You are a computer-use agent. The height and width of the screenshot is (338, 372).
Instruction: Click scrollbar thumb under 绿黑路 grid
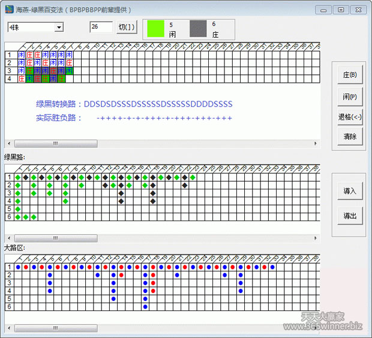[x=56, y=238]
